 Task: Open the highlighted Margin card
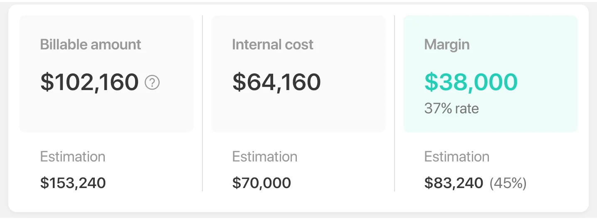491,74
